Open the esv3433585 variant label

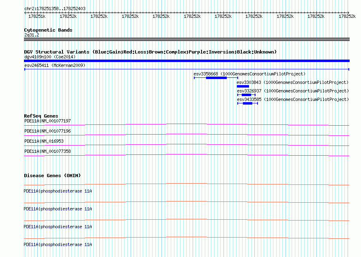[293, 99]
